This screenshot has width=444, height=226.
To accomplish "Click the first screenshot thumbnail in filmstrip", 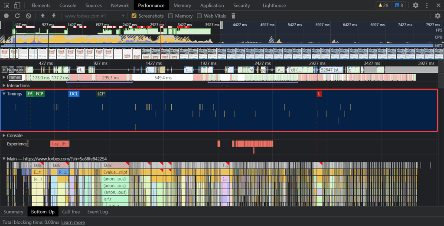I will (x=4, y=53).
